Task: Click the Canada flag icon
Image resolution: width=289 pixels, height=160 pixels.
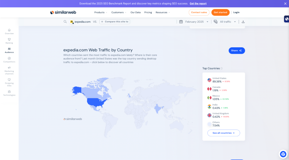Action: click(209, 89)
